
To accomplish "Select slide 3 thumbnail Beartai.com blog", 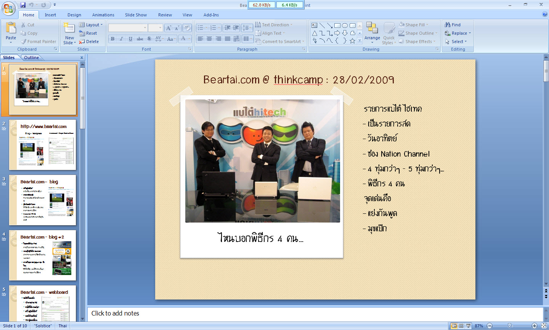I will point(43,200).
